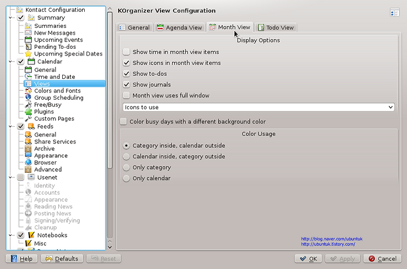
Task: Select the Month View tab
Action: (230, 27)
